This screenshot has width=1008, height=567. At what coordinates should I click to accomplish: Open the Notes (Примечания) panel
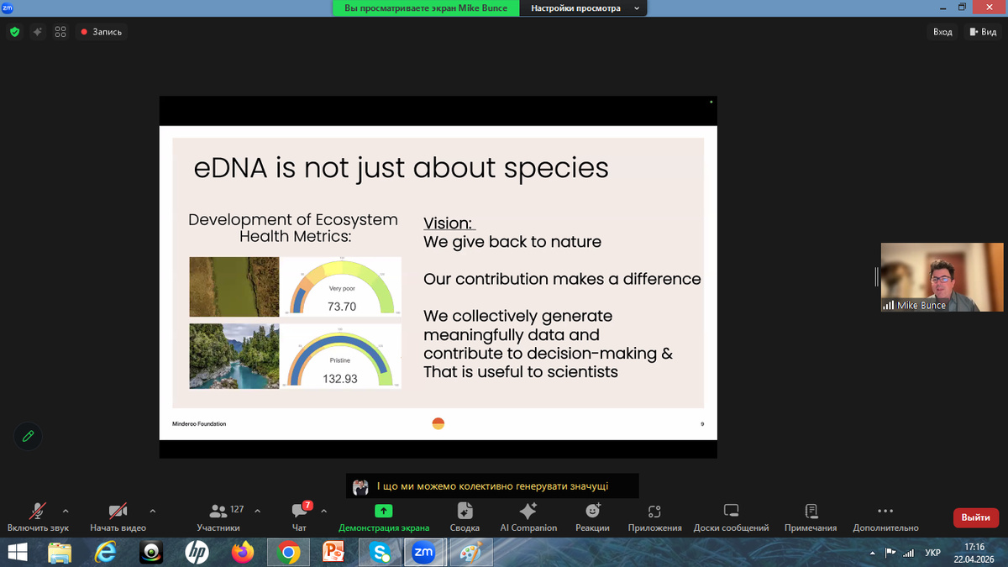811,517
